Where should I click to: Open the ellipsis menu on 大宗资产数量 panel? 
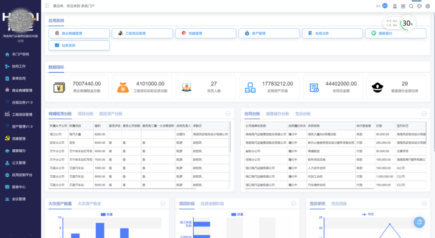click(163, 204)
